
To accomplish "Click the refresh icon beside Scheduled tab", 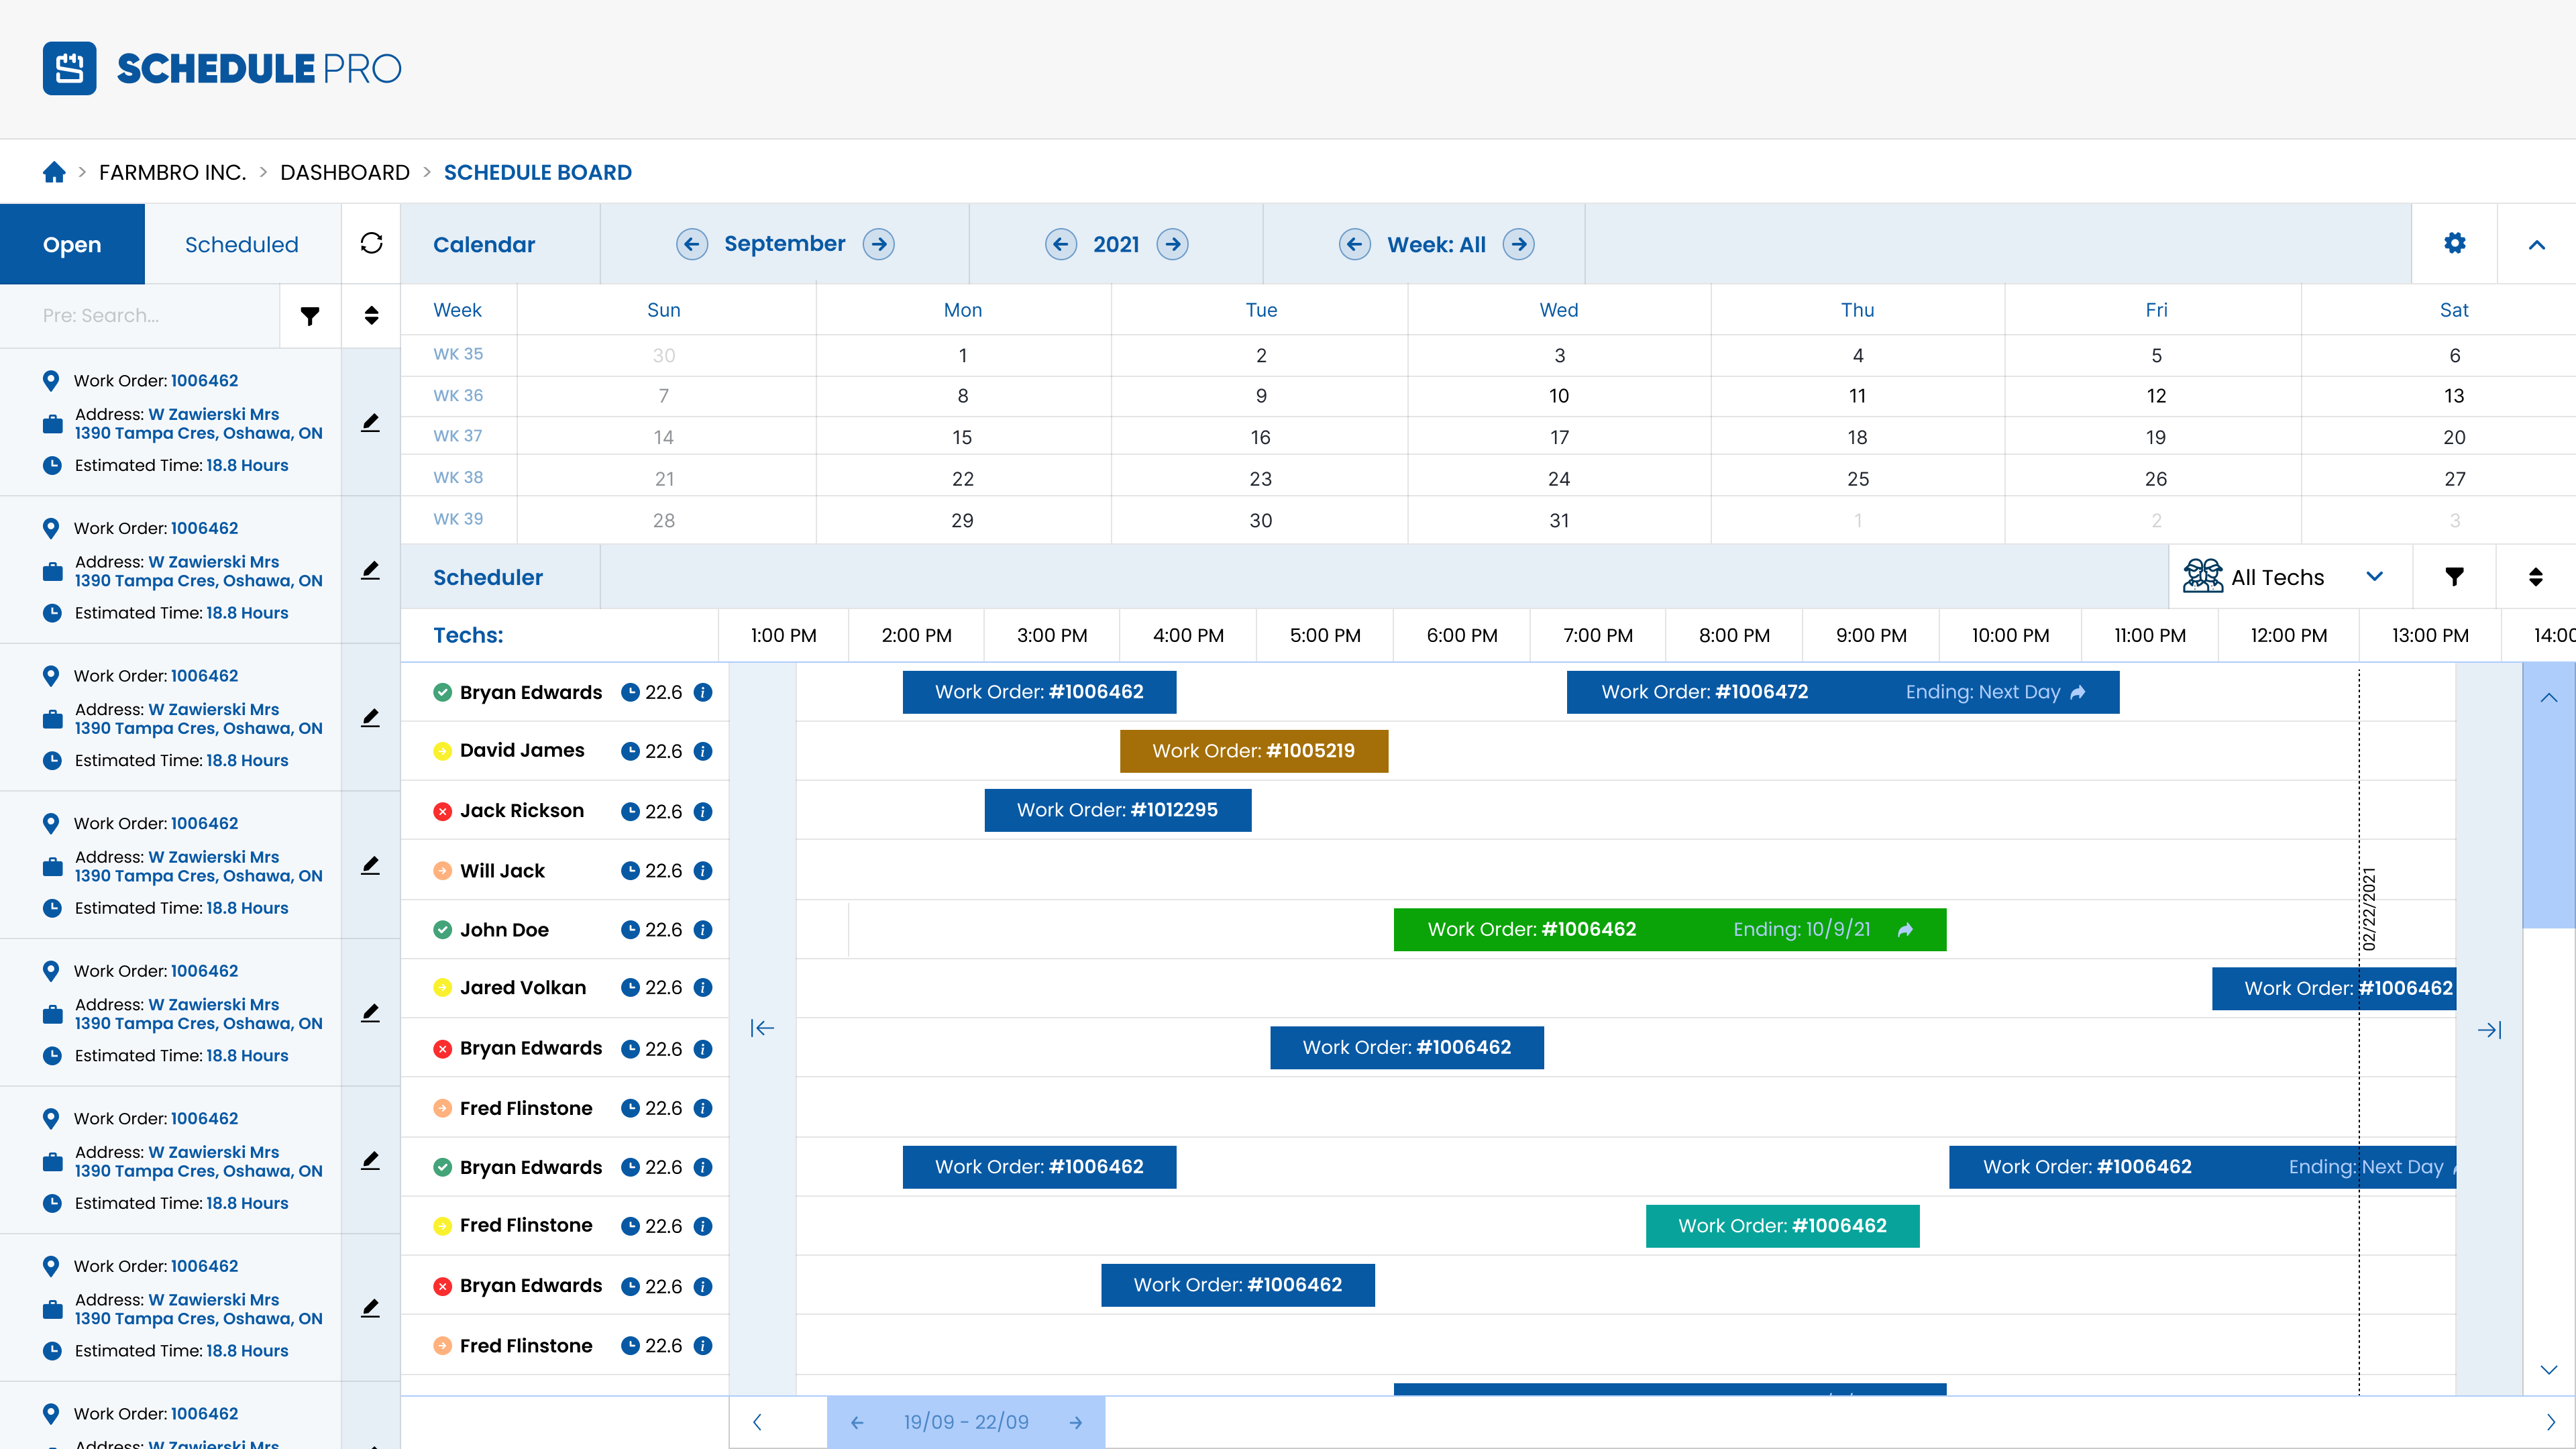I will 371,243.
